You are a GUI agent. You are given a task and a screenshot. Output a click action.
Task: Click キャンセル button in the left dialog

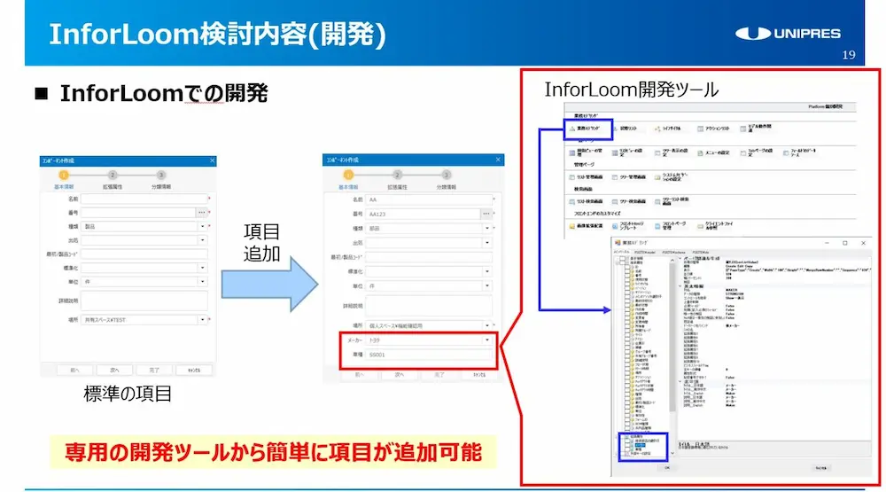(x=194, y=370)
